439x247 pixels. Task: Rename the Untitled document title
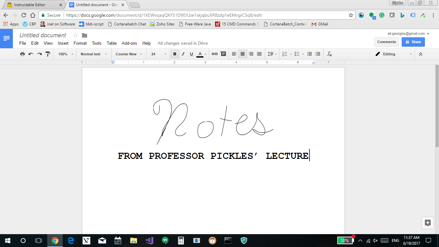pos(43,35)
